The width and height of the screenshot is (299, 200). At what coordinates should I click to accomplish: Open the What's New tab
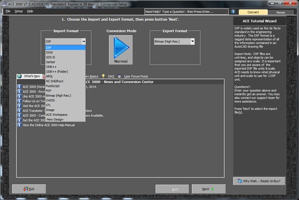point(29,76)
